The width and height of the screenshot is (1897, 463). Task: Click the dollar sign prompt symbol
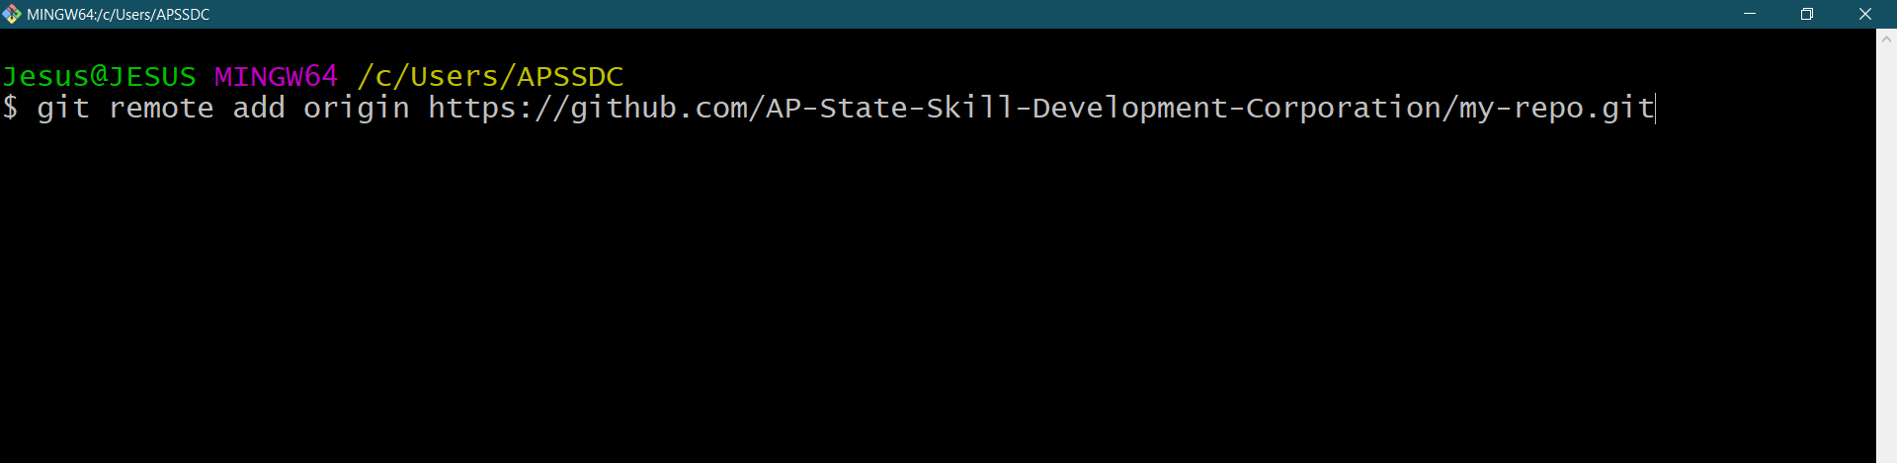(x=10, y=108)
